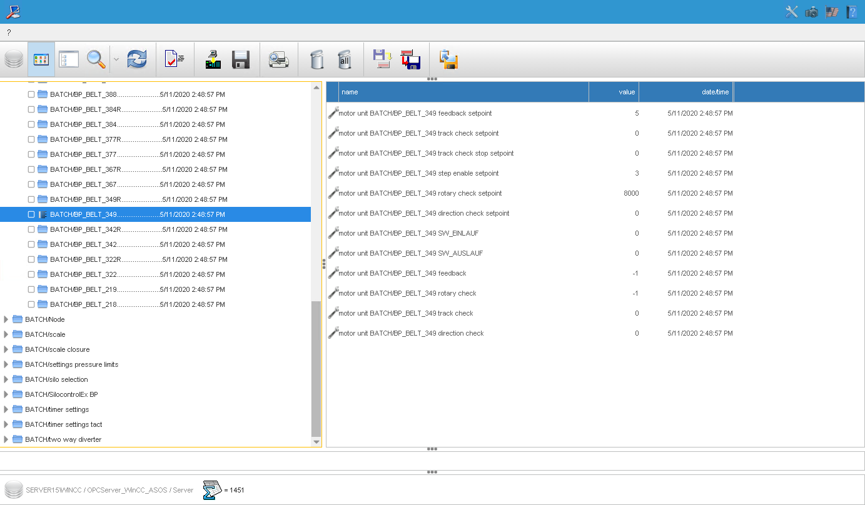Tick checkbox for BATCH/BP_BELT_388

pos(31,94)
